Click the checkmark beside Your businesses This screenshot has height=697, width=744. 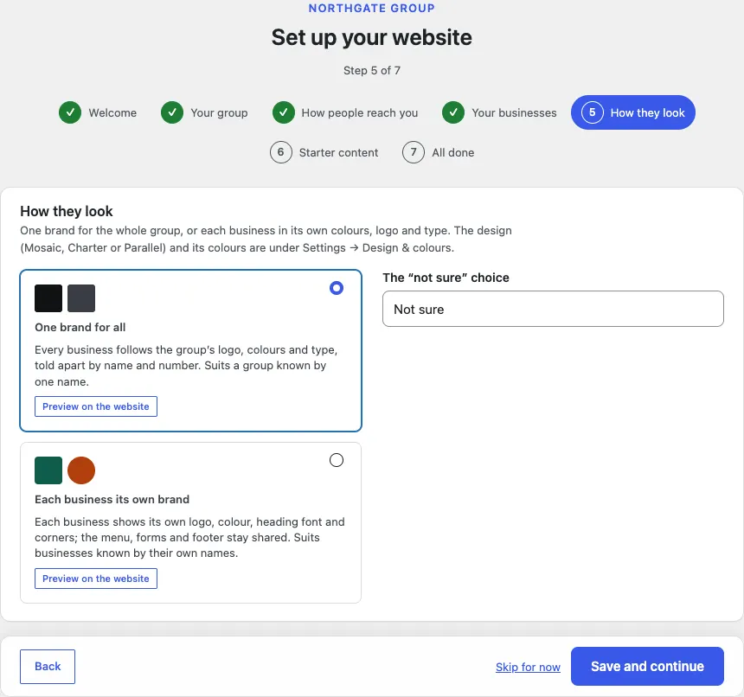[x=453, y=112]
